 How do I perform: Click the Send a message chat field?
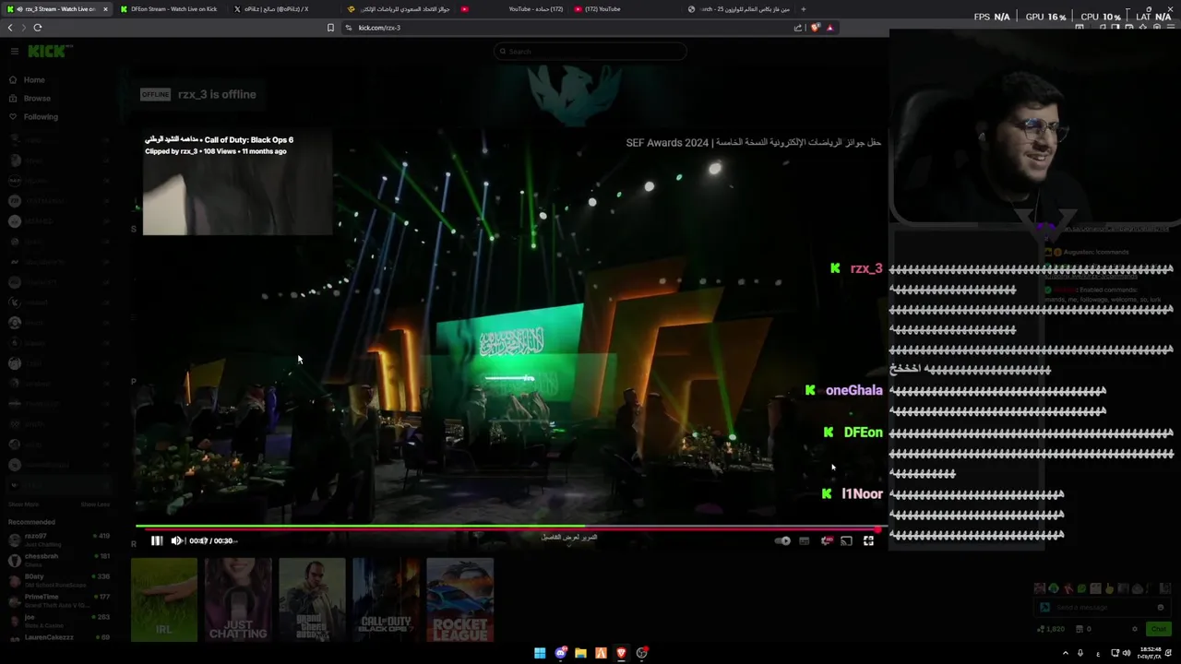coord(1103,608)
